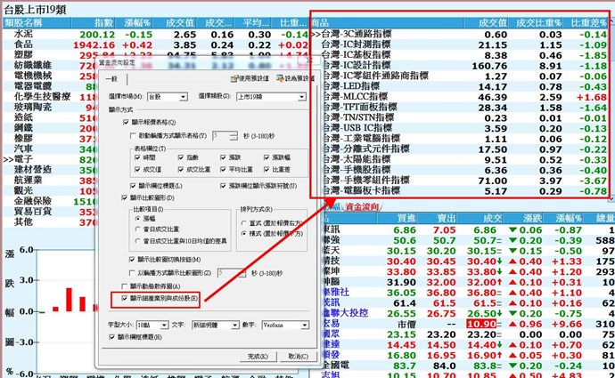Open the 文字 font dropdown showing 新細明體
Image resolution: width=615 pixels, height=378 pixels.
pyautogui.click(x=216, y=325)
